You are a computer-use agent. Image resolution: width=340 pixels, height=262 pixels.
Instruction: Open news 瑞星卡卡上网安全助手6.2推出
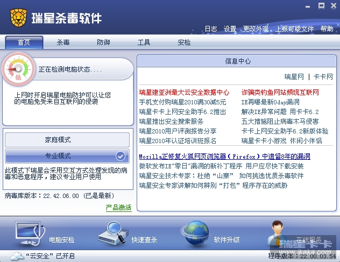(182, 112)
